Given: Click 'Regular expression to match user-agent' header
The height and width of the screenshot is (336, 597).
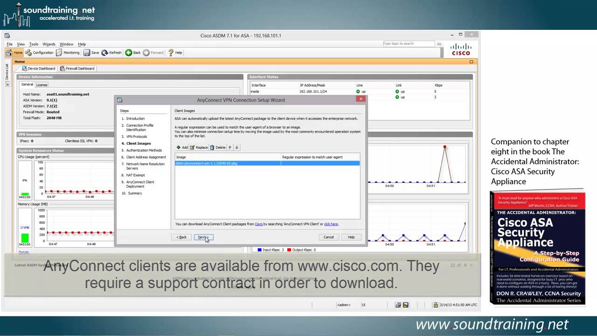Looking at the screenshot, I should point(320,157).
